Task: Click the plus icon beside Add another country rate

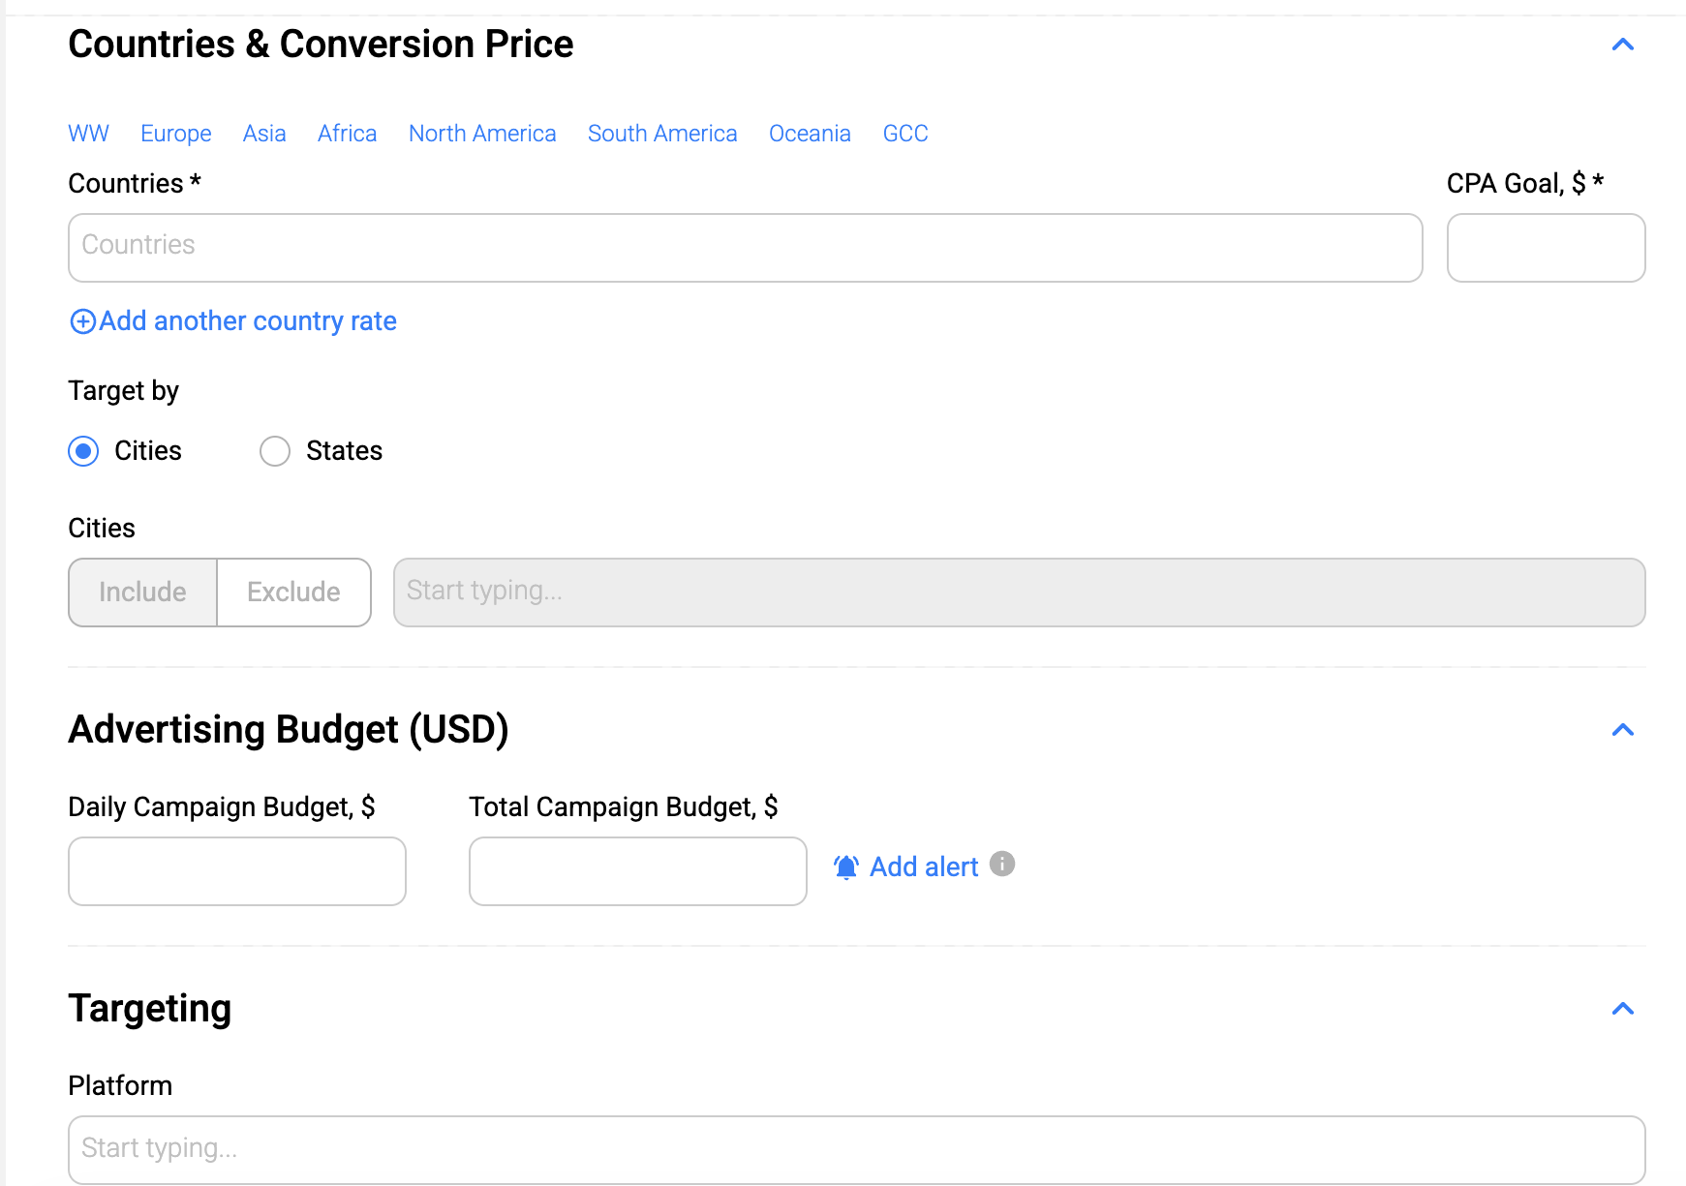Action: tap(83, 321)
